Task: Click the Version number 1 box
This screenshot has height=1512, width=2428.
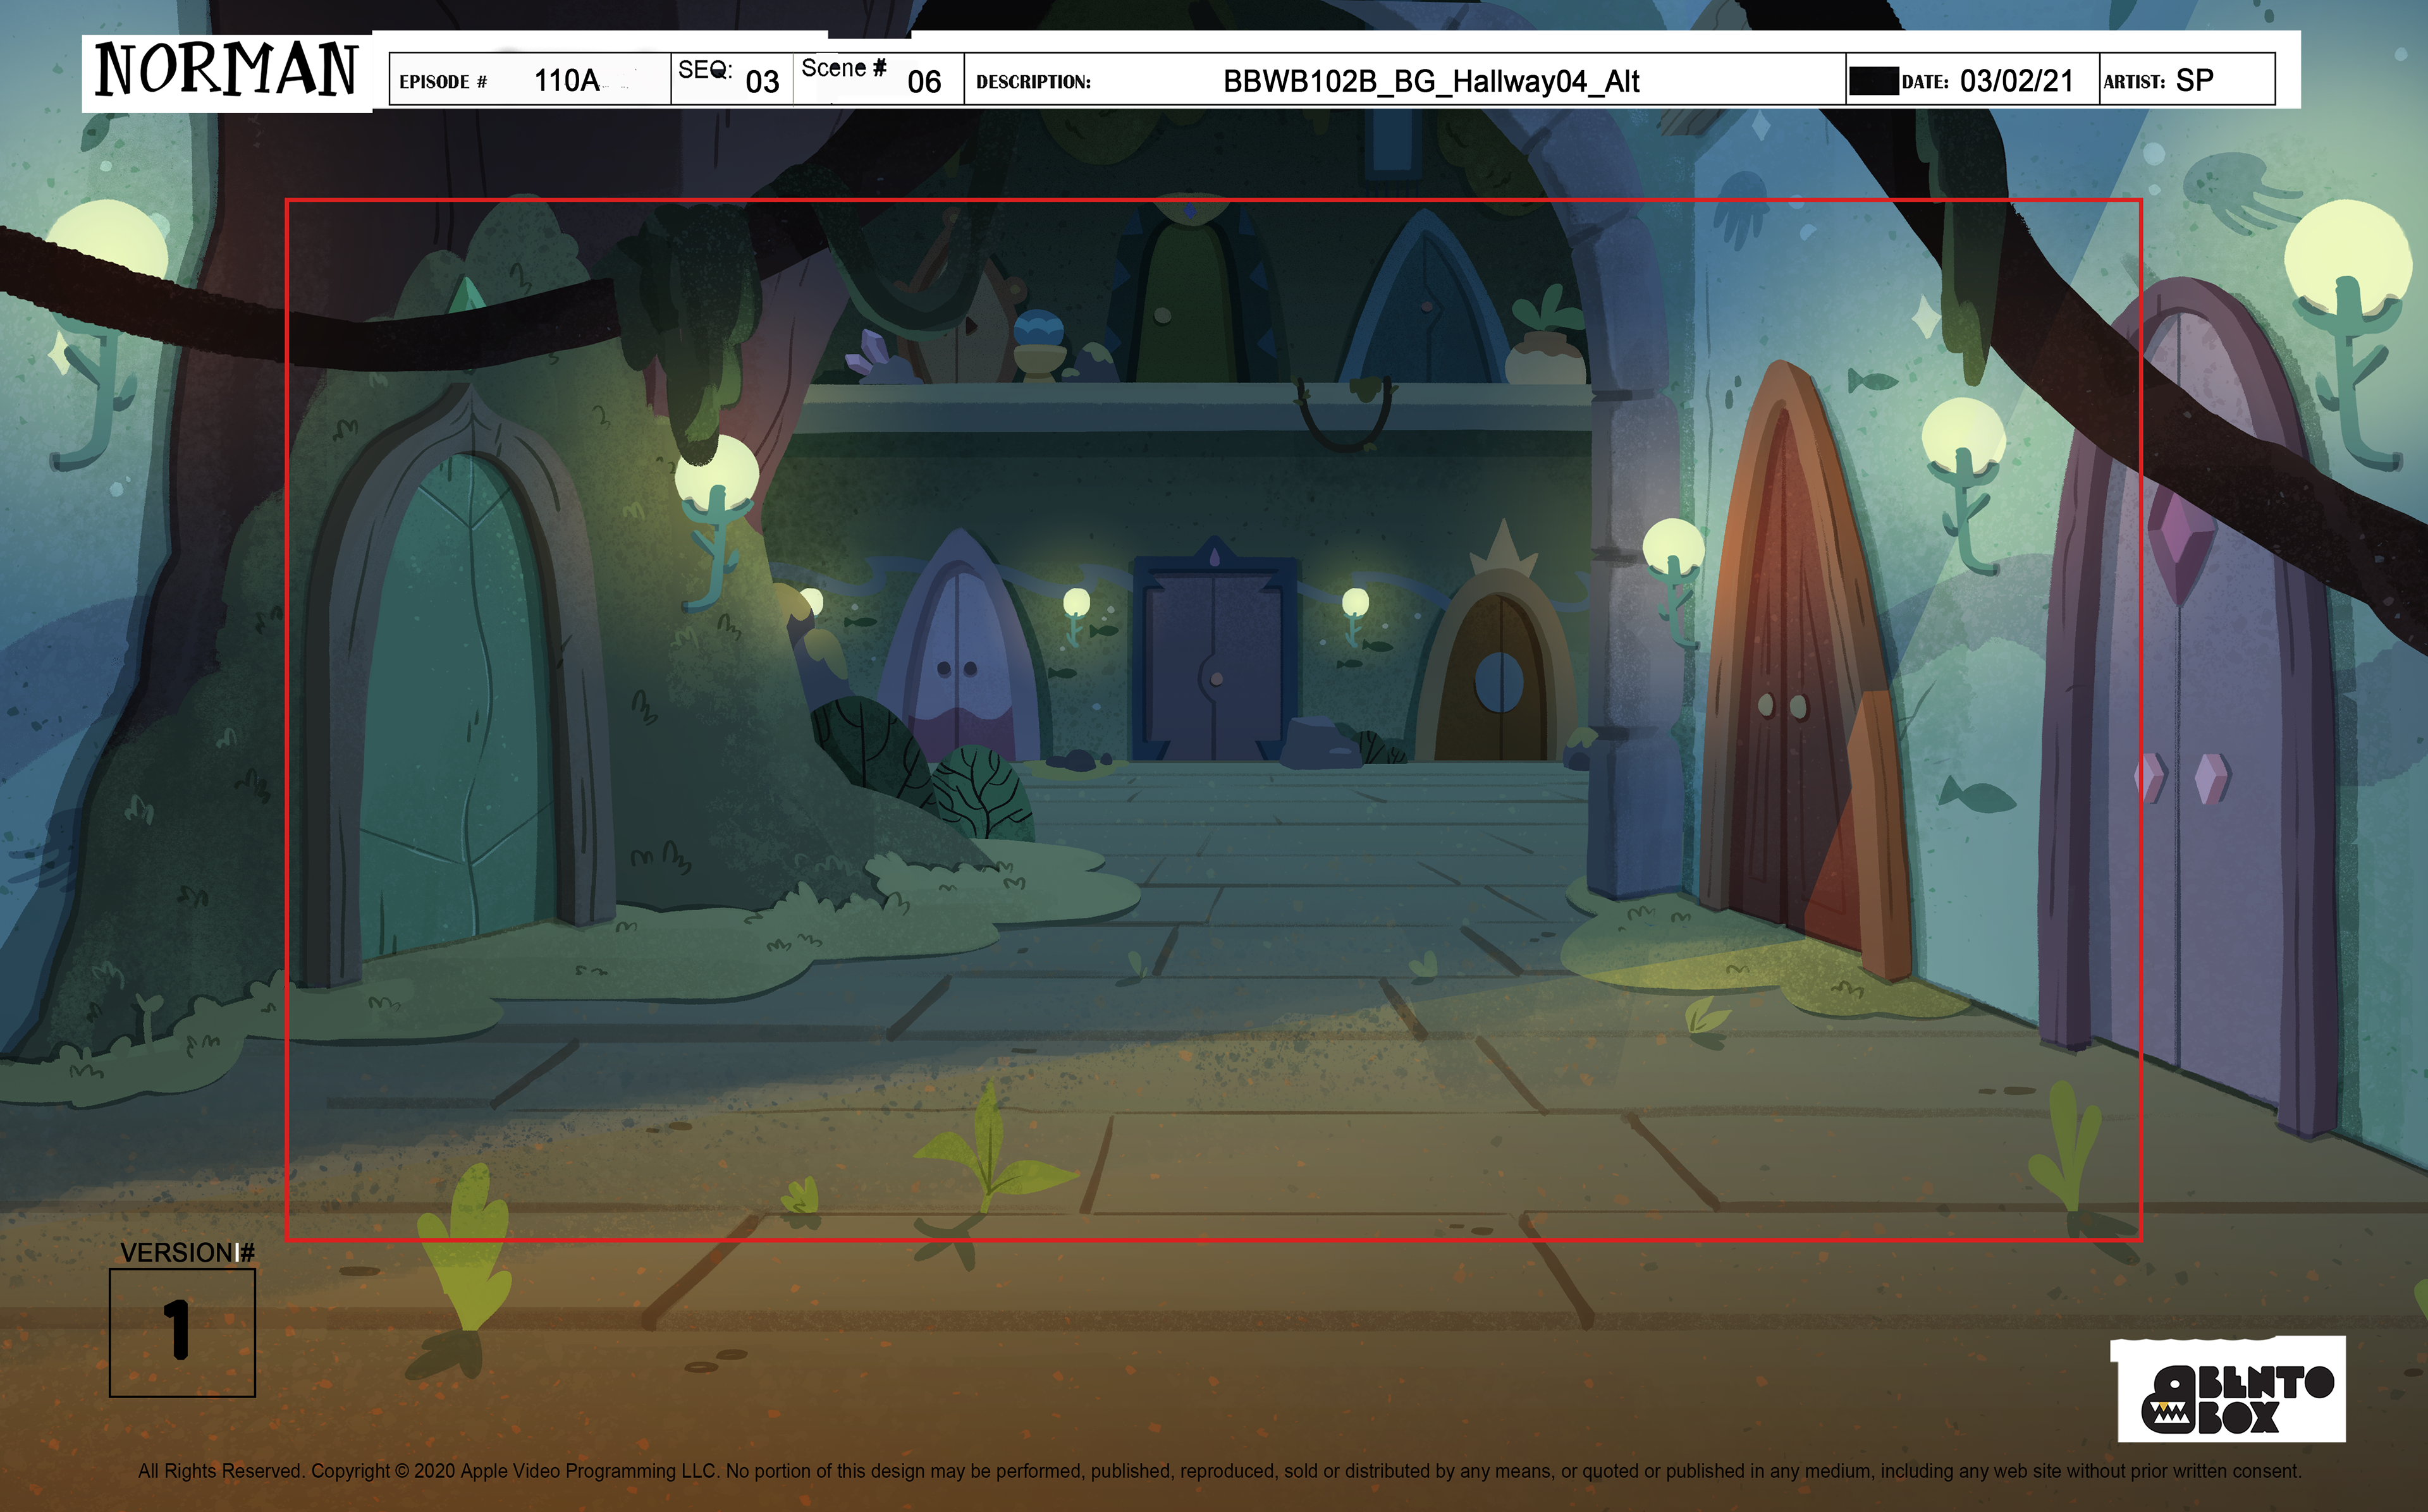Action: (182, 1332)
